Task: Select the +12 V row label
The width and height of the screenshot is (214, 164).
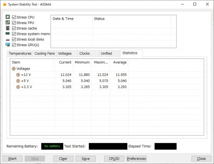Action: pos(26,75)
